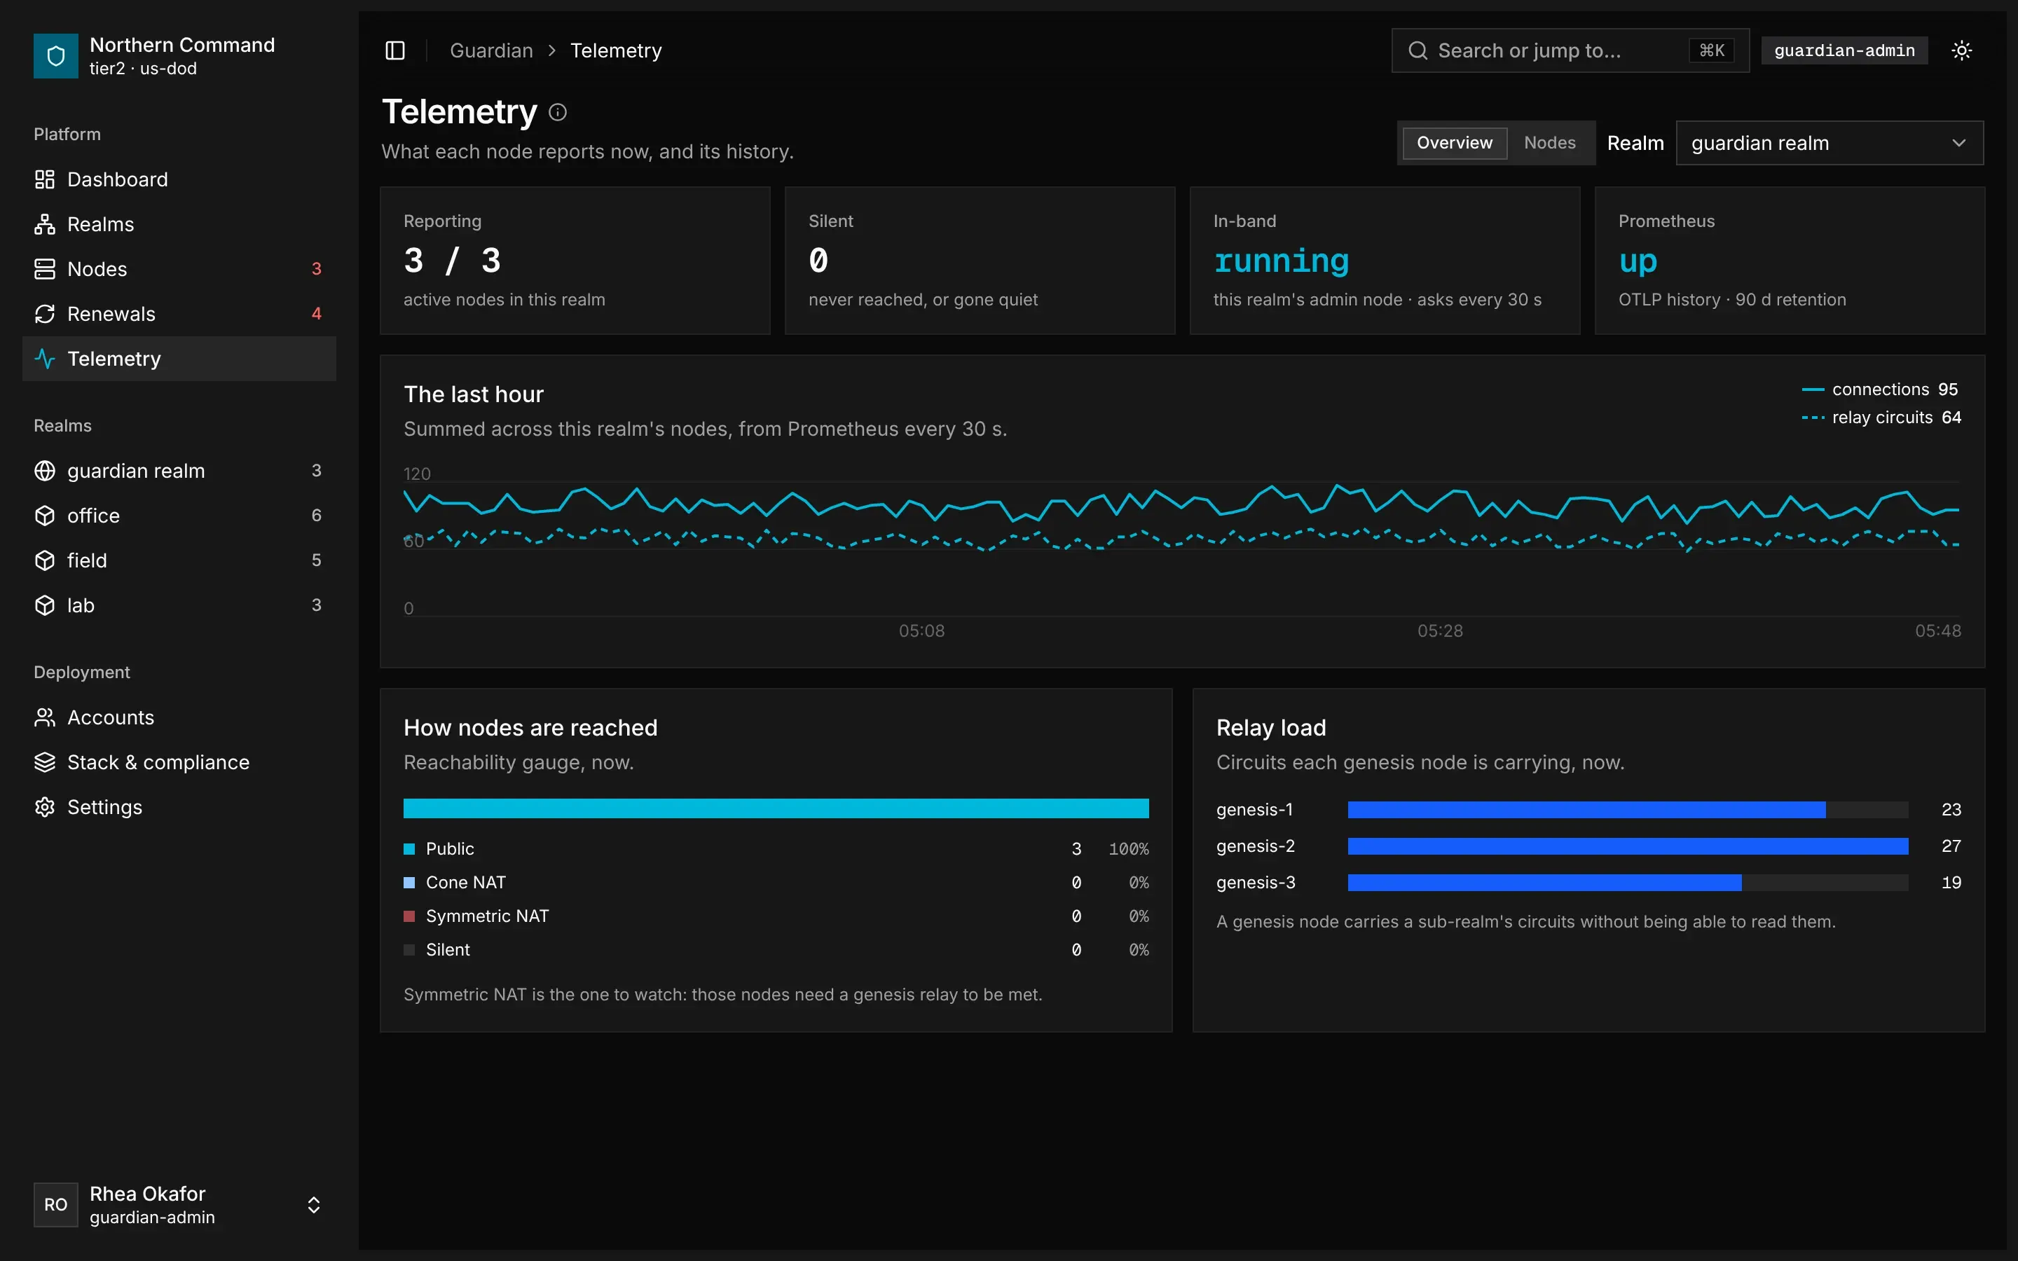Click the genesis-3 relay load bar
This screenshot has height=1261, width=2018.
click(1627, 883)
